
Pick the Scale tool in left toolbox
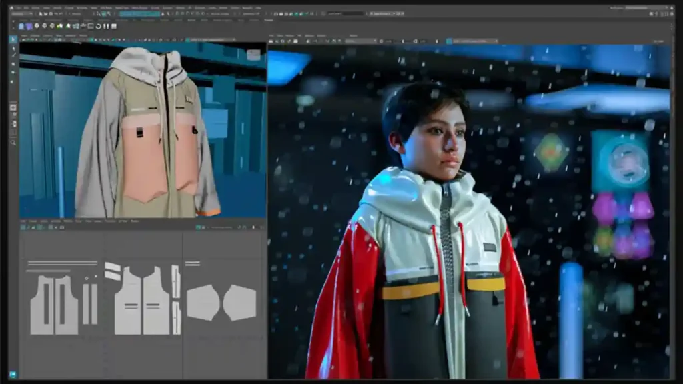pos(13,82)
